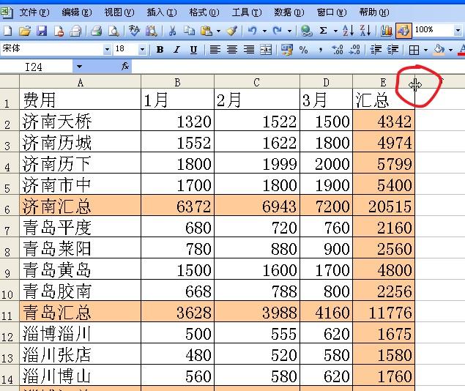465x391 pixels.
Task: Create a new blank workbook
Action: [x=7, y=31]
